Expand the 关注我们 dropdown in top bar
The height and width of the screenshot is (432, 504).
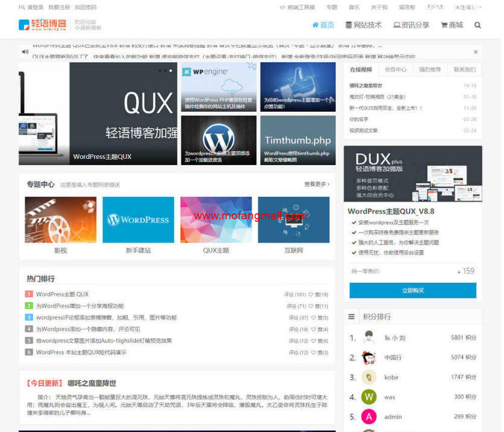[x=468, y=7]
